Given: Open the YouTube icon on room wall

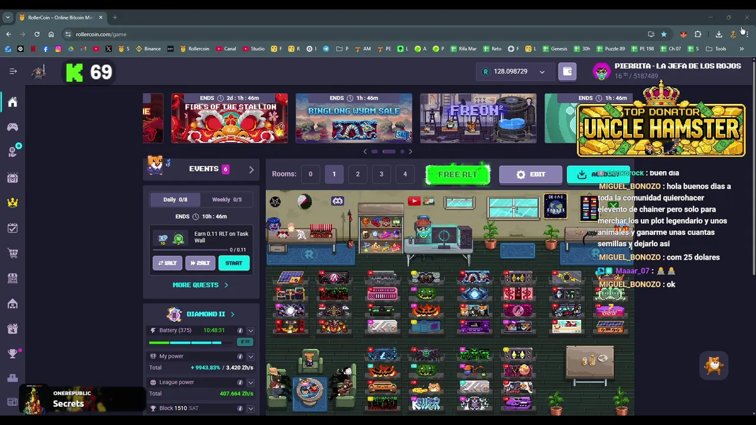Looking at the screenshot, I should 413,201.
